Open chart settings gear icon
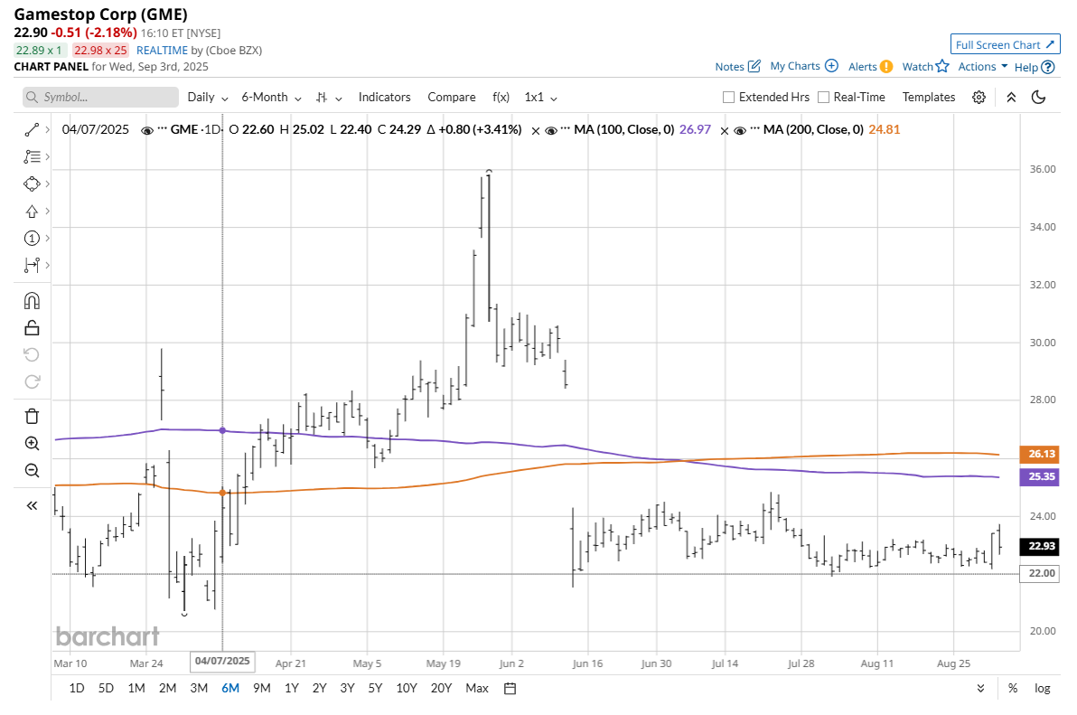1077x715 pixels. pyautogui.click(x=979, y=98)
